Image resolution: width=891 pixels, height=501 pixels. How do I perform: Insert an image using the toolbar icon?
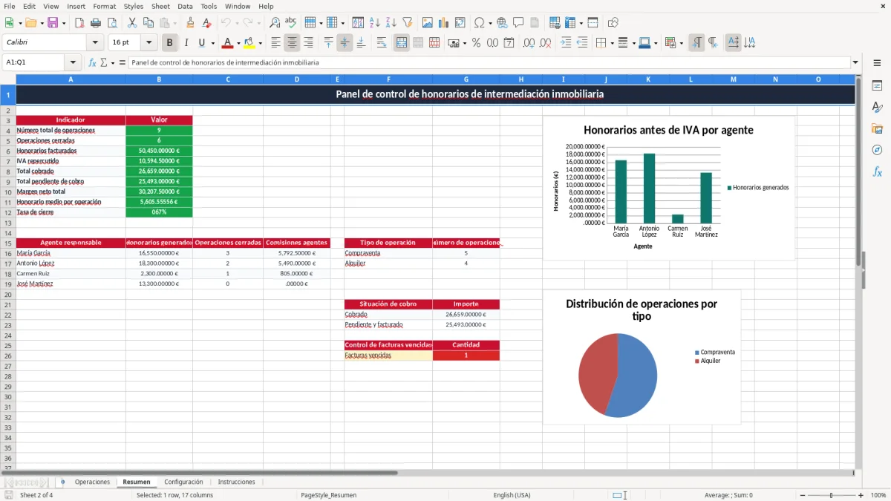point(428,23)
